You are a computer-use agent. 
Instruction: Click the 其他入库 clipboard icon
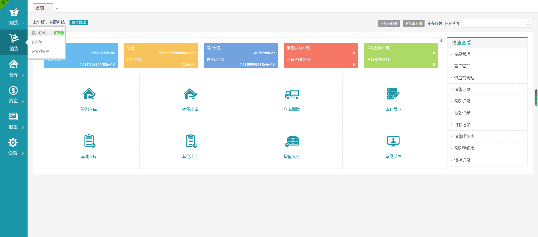89,141
